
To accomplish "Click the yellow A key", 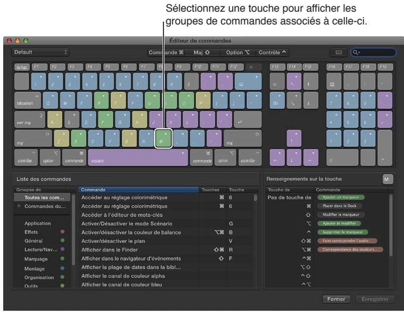I will click(55, 120).
